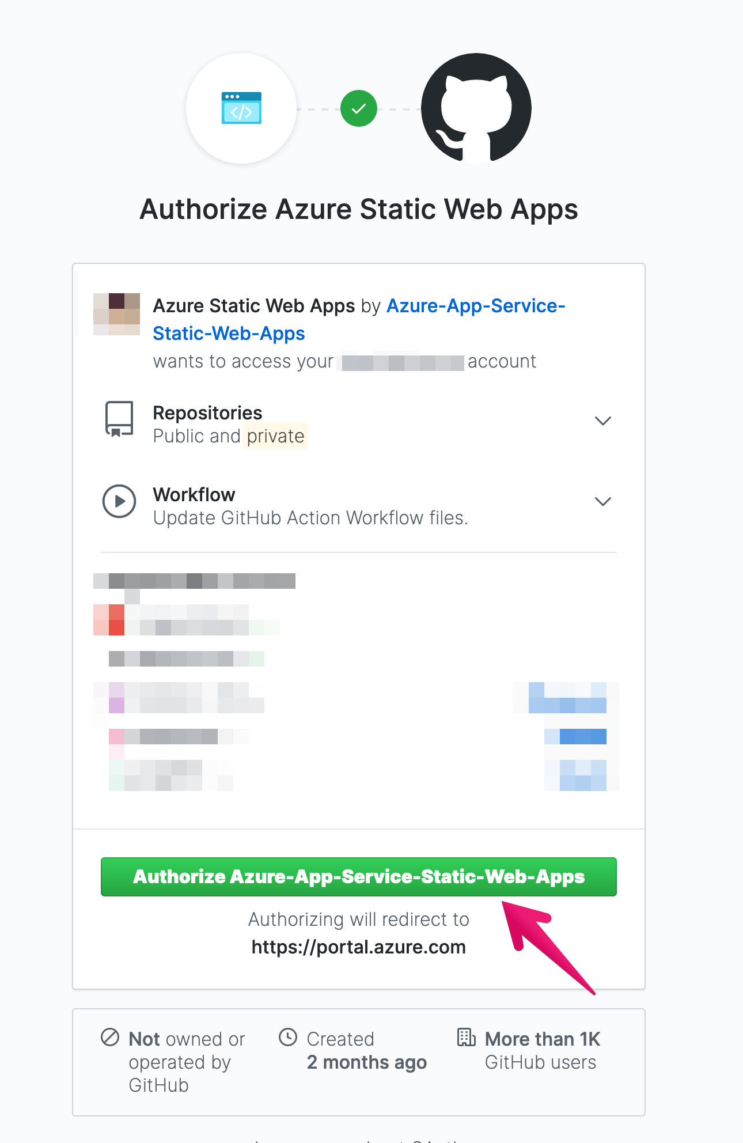Click the 'Not owned' prohibition circle icon
743x1143 pixels.
[110, 1037]
